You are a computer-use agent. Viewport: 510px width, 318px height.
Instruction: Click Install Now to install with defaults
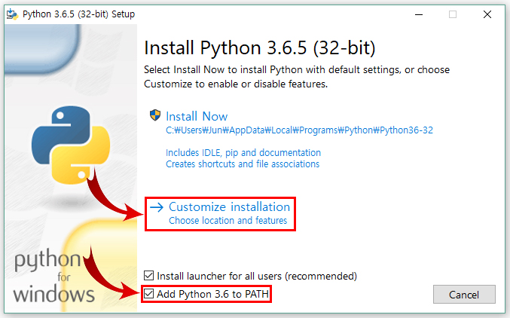[x=197, y=117]
